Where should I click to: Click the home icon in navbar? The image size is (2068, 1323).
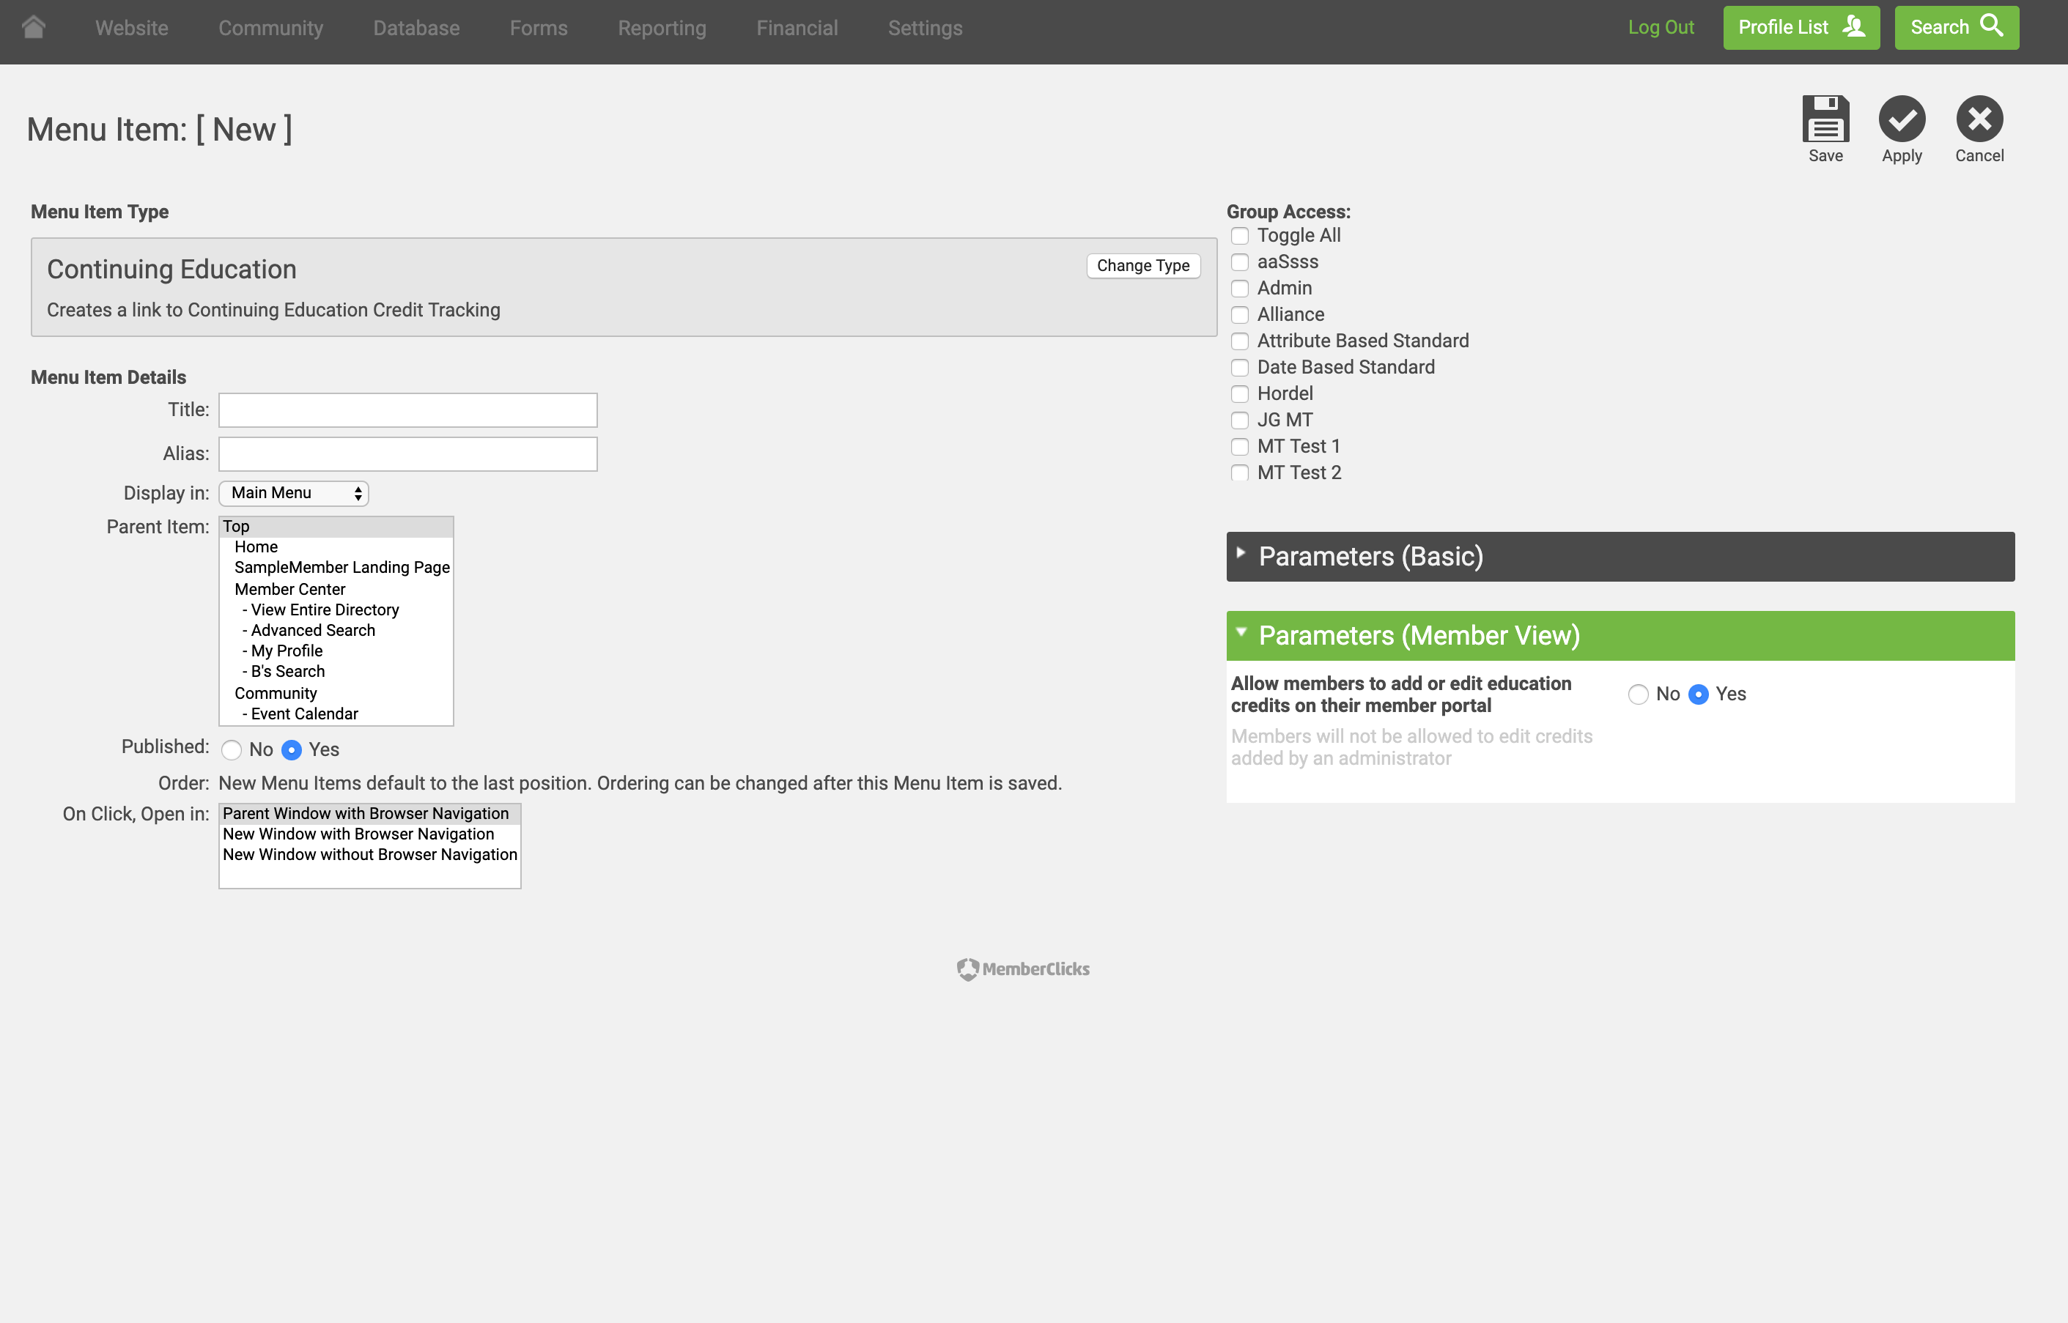click(x=34, y=28)
